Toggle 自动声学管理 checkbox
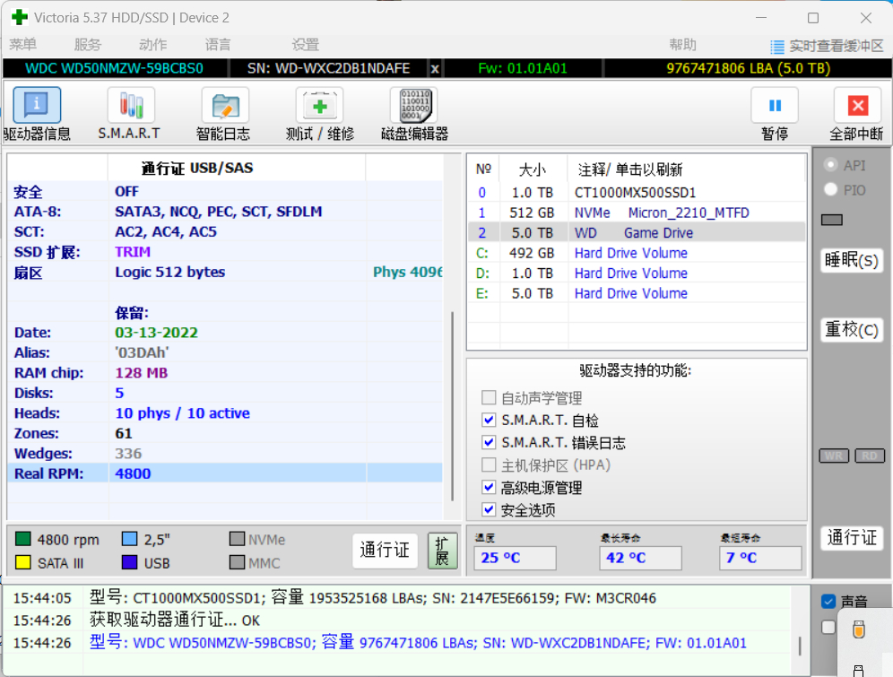This screenshot has width=893, height=677. click(489, 397)
